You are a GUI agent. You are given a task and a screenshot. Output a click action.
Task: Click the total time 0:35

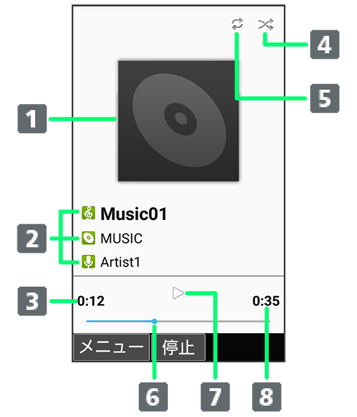266,301
